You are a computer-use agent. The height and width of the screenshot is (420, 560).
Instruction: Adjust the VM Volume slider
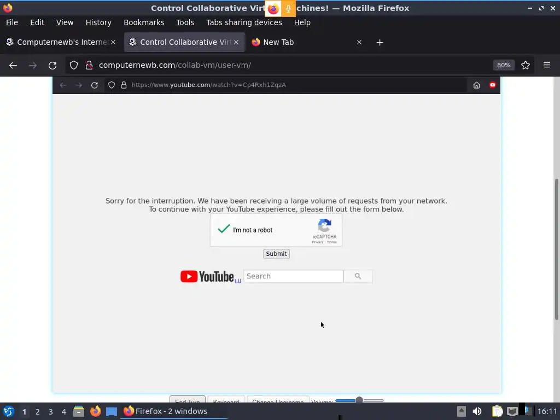pyautogui.click(x=359, y=400)
